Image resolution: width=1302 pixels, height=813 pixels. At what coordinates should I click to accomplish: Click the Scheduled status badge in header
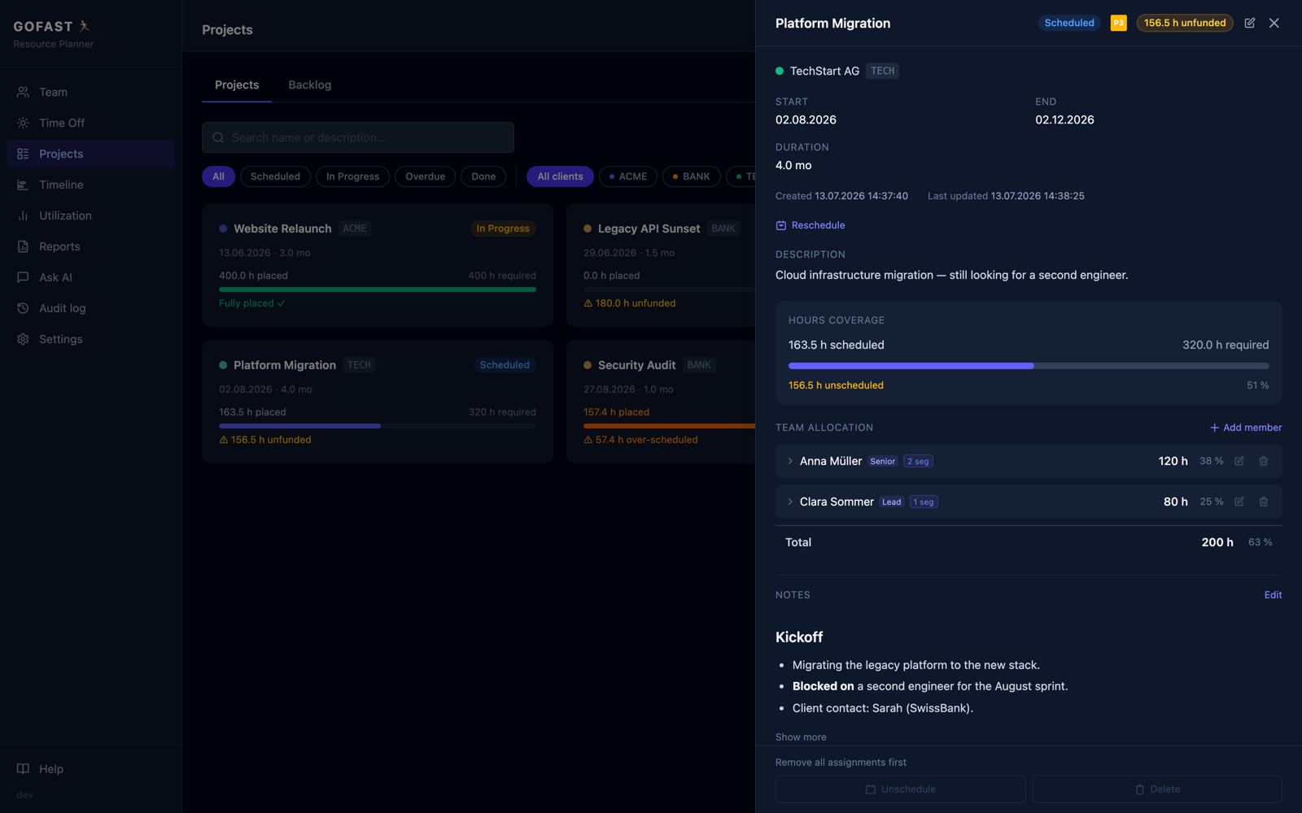click(x=1069, y=23)
